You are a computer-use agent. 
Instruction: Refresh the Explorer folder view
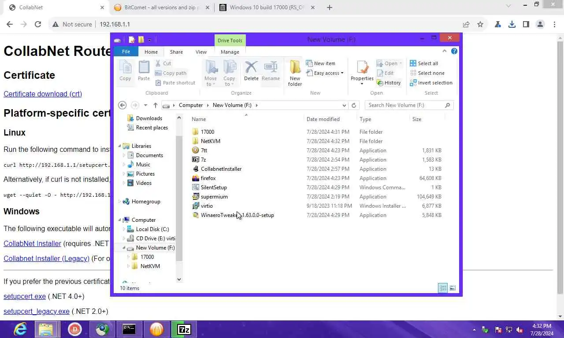tap(353, 105)
